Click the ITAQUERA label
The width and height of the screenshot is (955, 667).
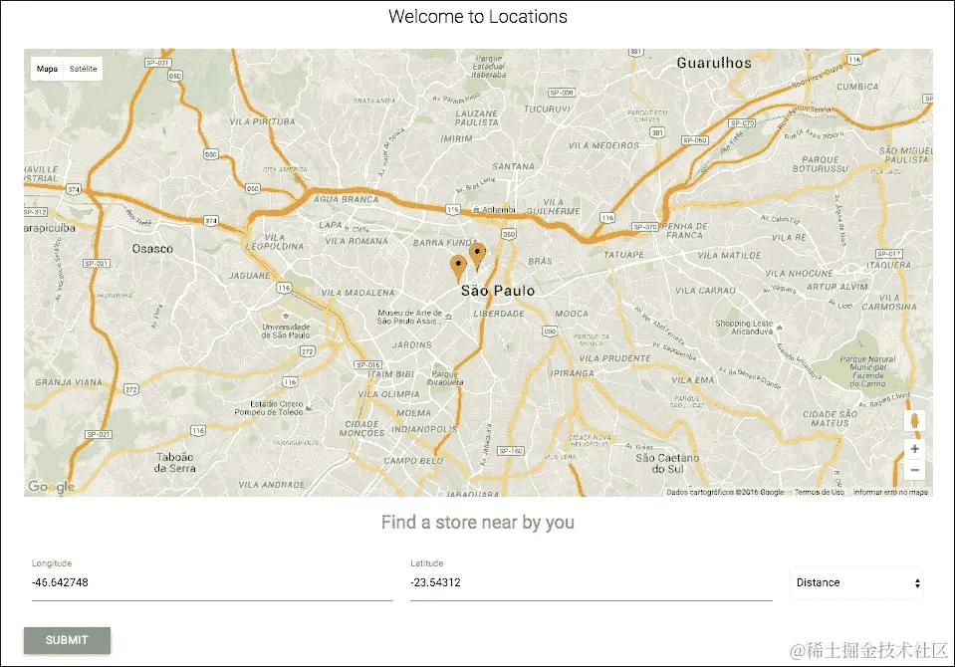[888, 265]
